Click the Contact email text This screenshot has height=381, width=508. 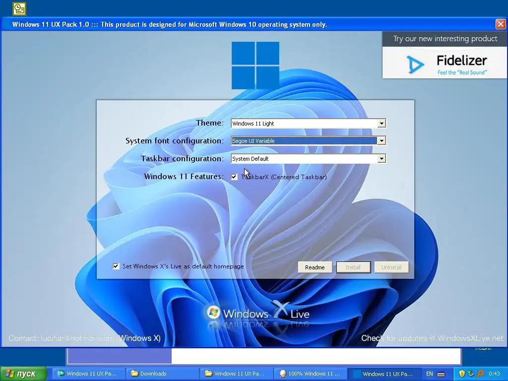pyautogui.click(x=84, y=338)
